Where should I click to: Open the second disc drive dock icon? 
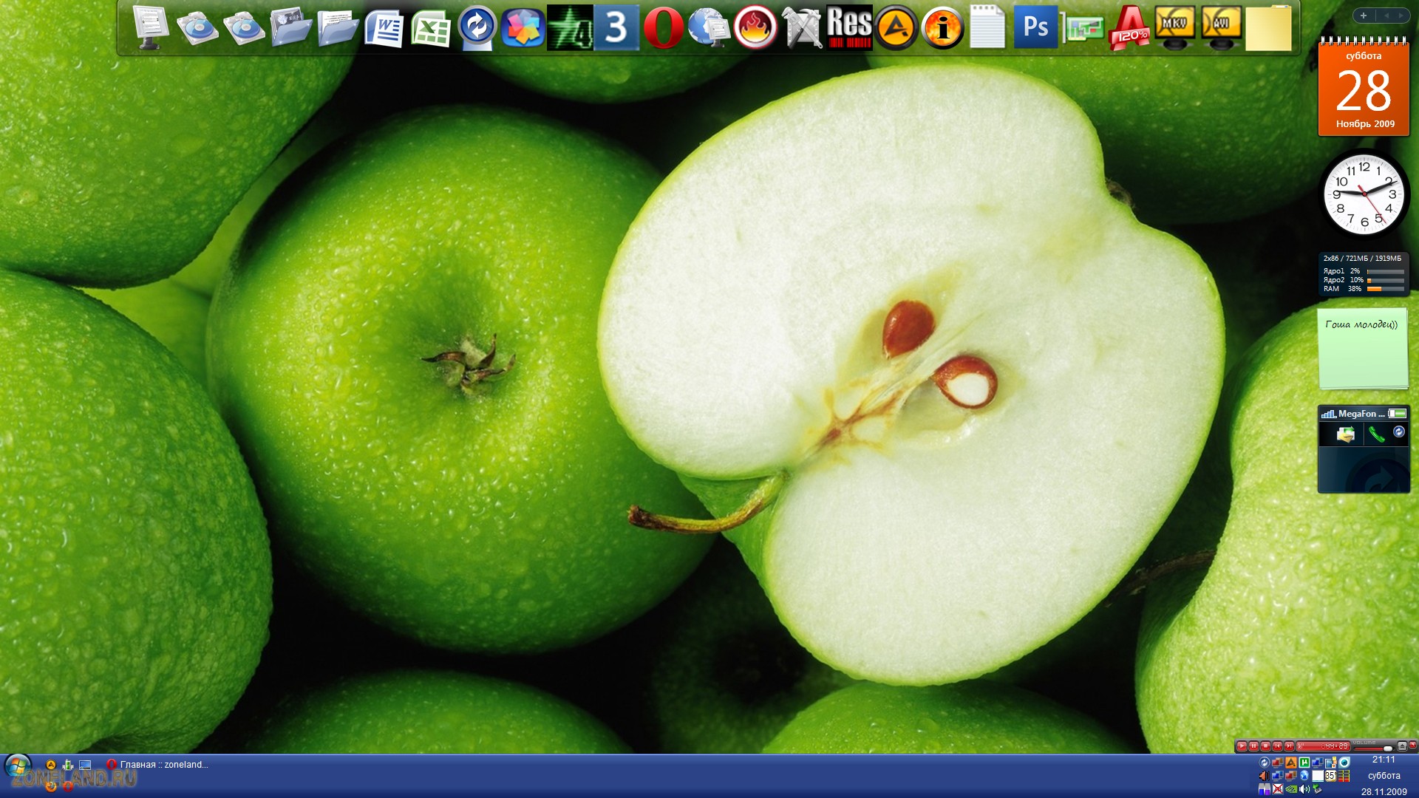point(244,28)
